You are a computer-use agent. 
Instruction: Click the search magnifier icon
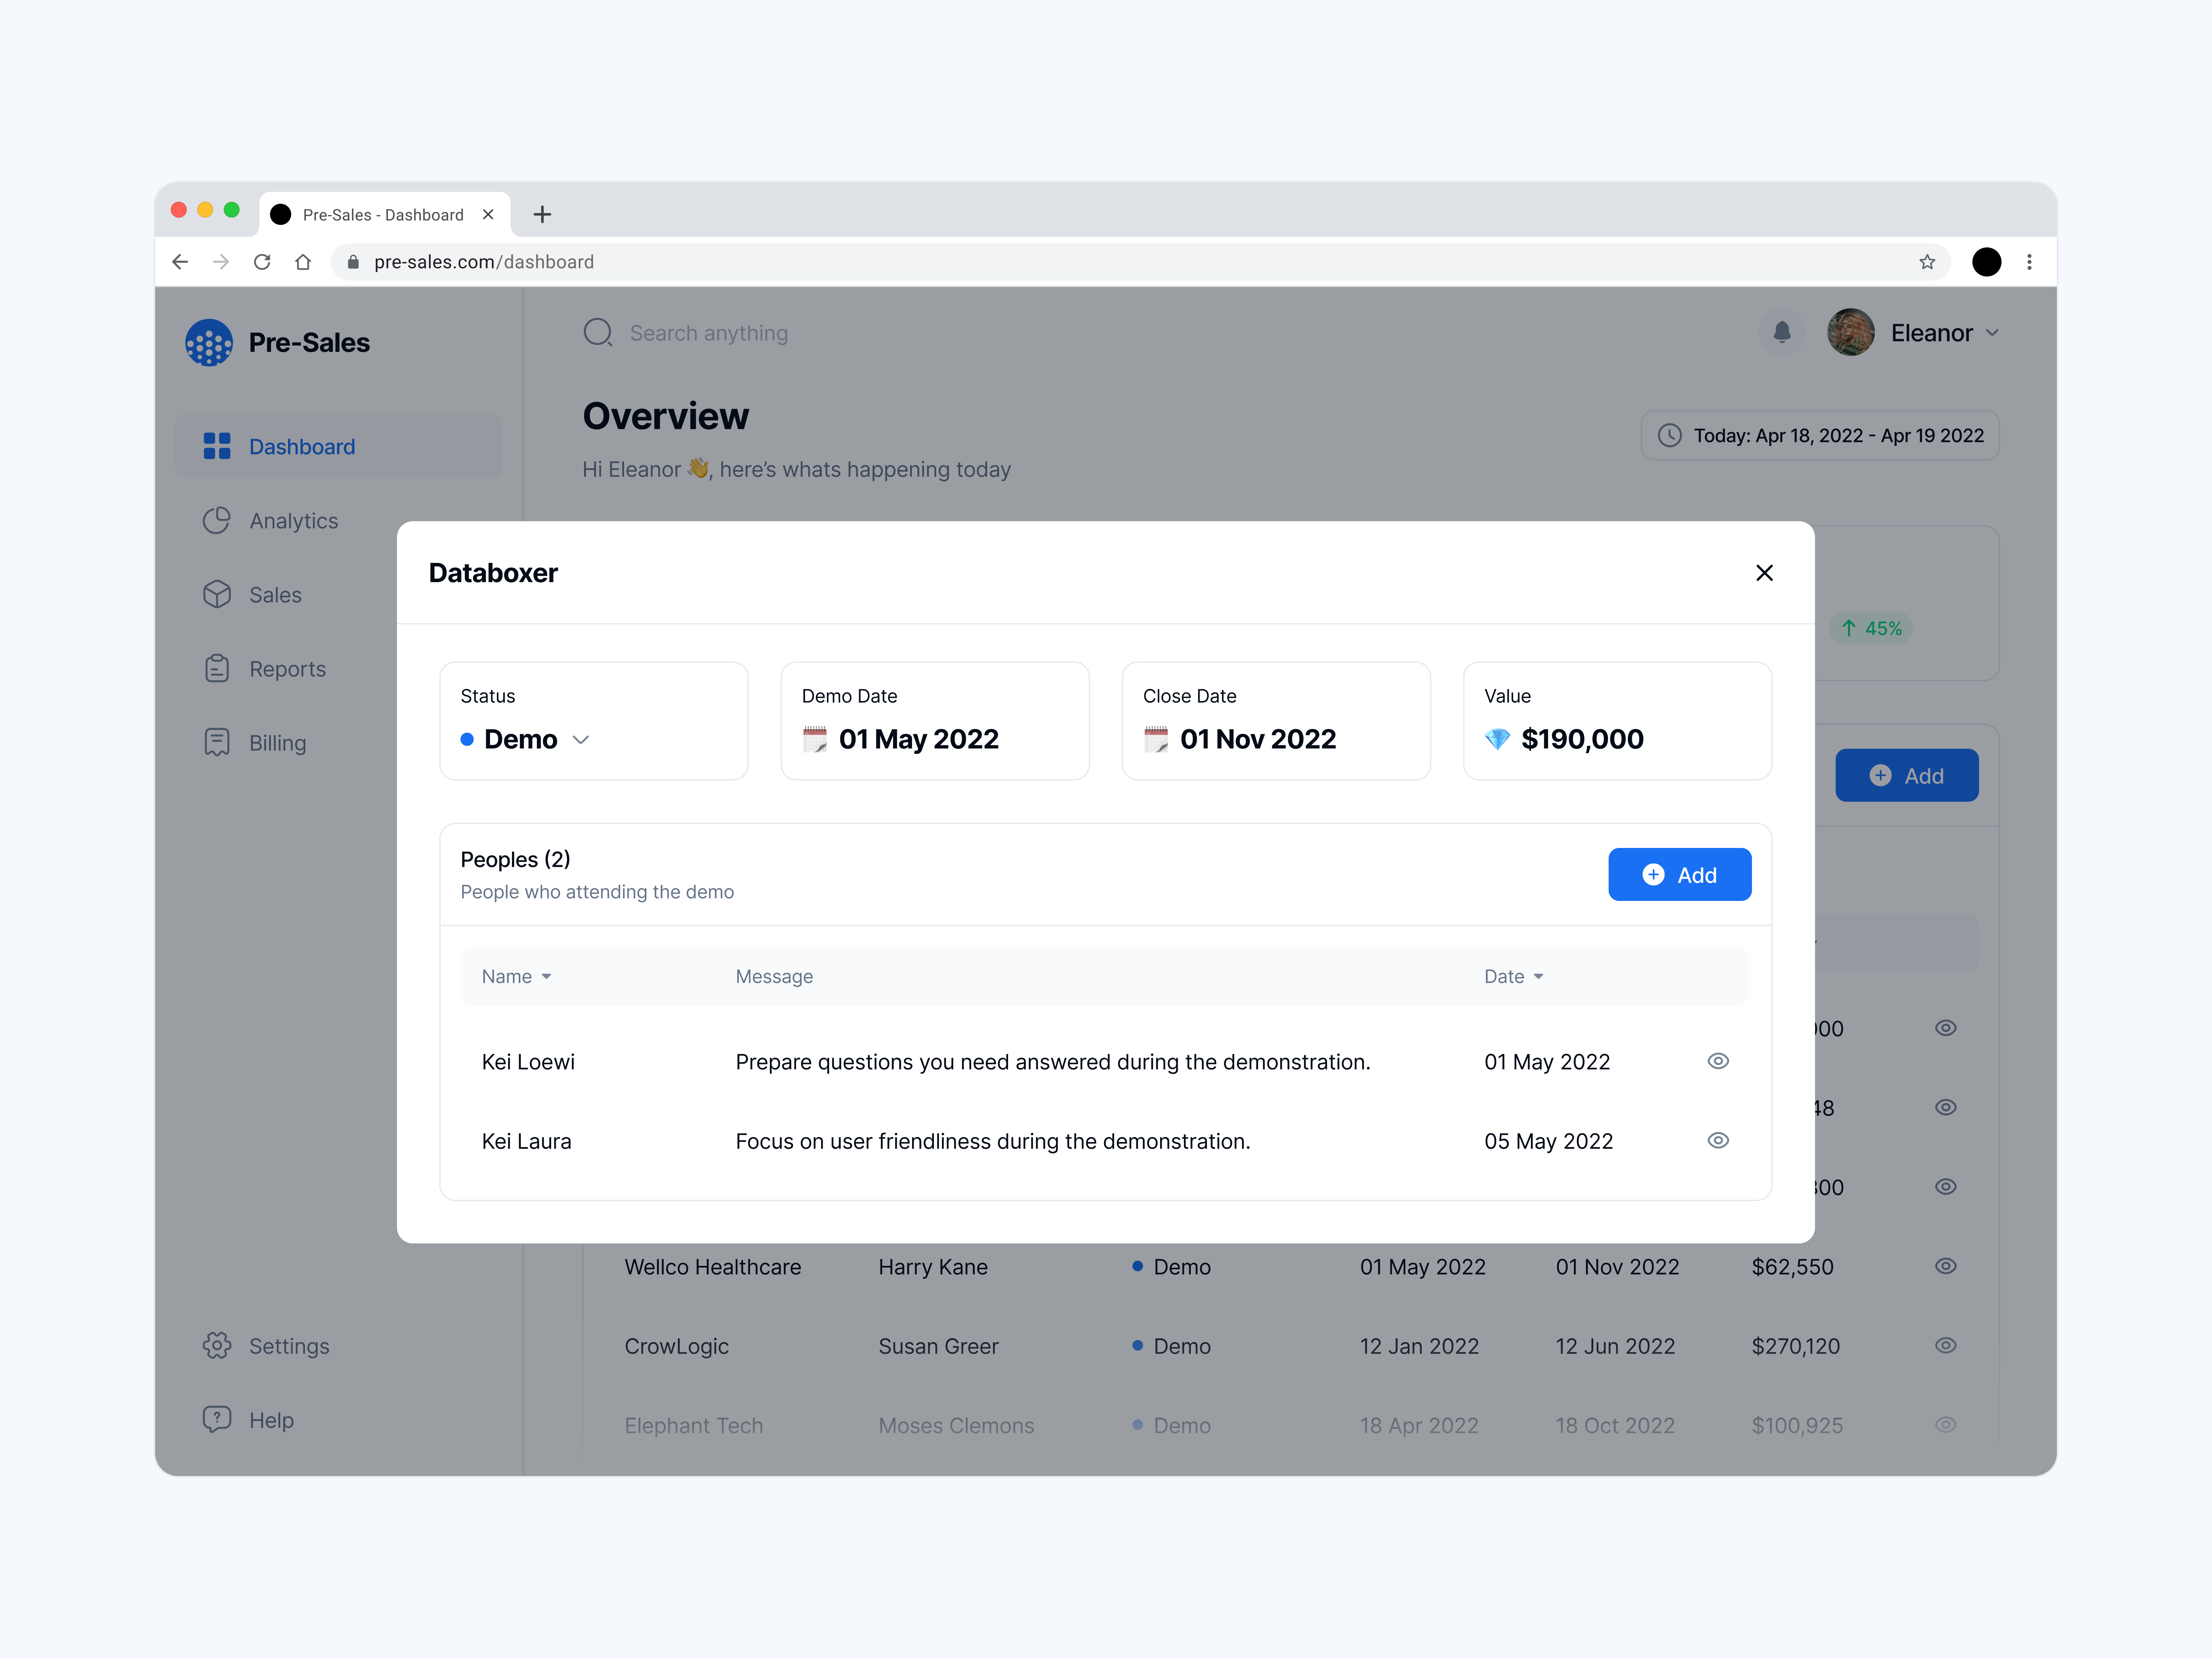click(x=597, y=332)
